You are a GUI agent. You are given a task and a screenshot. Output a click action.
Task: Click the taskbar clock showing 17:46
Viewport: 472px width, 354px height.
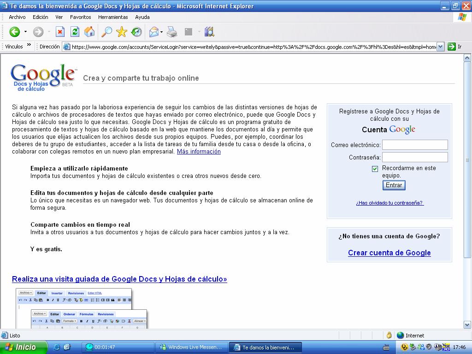459,348
